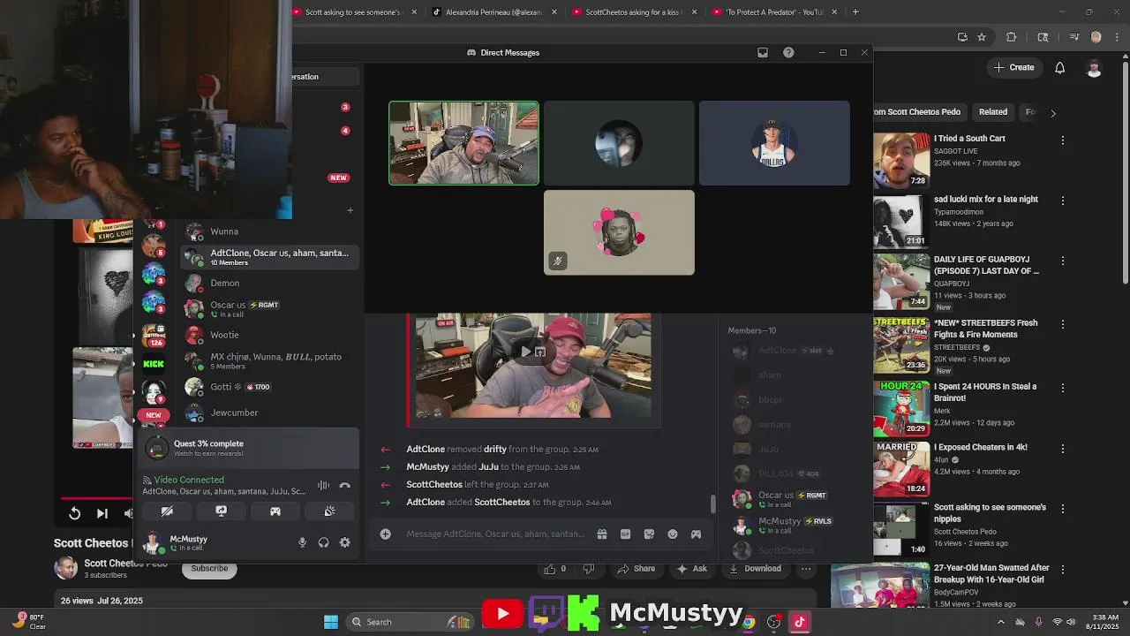1130x636 pixels.
Task: Open YouTube account avatar menu
Action: (x=1094, y=68)
